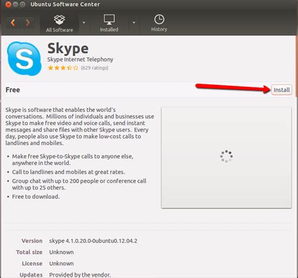Minimize the Ubuntu Software Center window

click(x=16, y=4)
